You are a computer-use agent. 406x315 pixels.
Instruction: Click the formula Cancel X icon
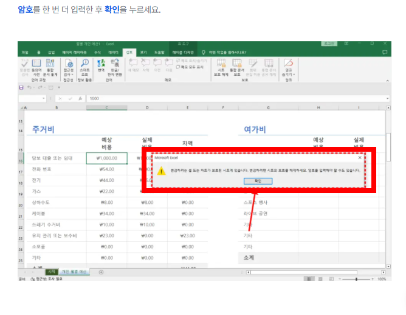[60, 98]
